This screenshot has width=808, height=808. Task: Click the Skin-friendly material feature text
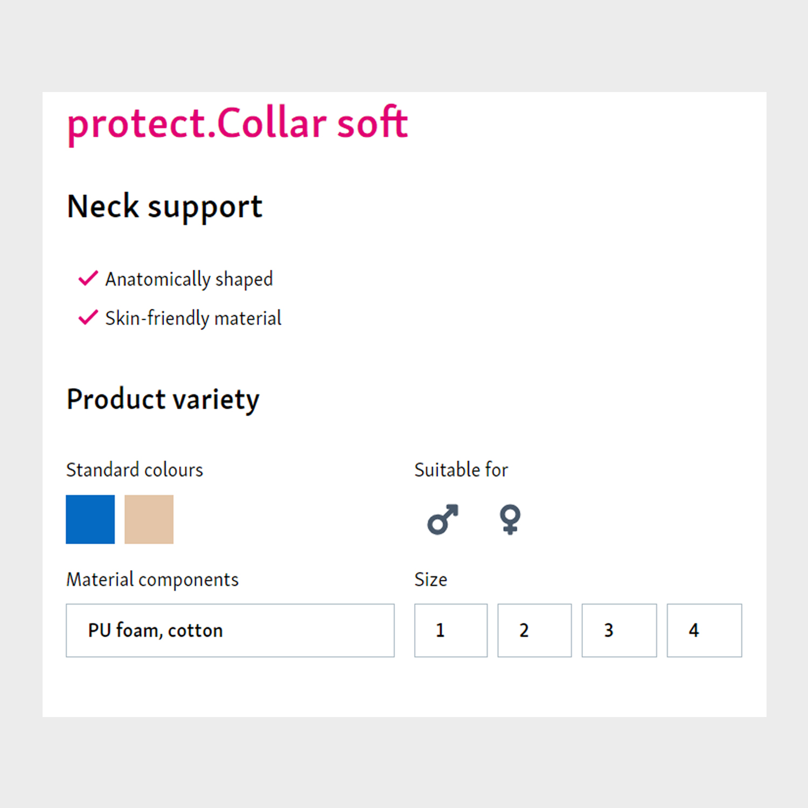193,318
